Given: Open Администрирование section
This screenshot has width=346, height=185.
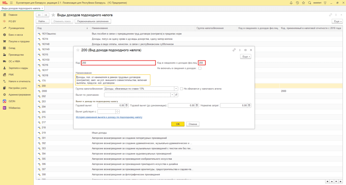Looking at the screenshot, I should click(x=19, y=95).
